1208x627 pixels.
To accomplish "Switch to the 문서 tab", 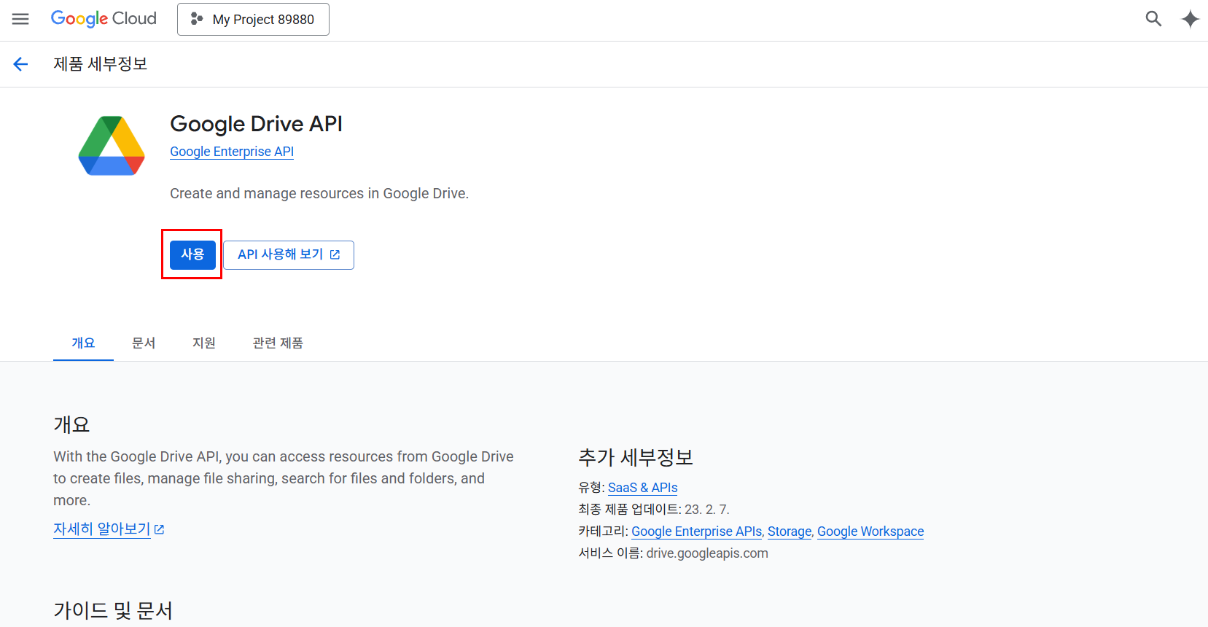I will coord(144,343).
